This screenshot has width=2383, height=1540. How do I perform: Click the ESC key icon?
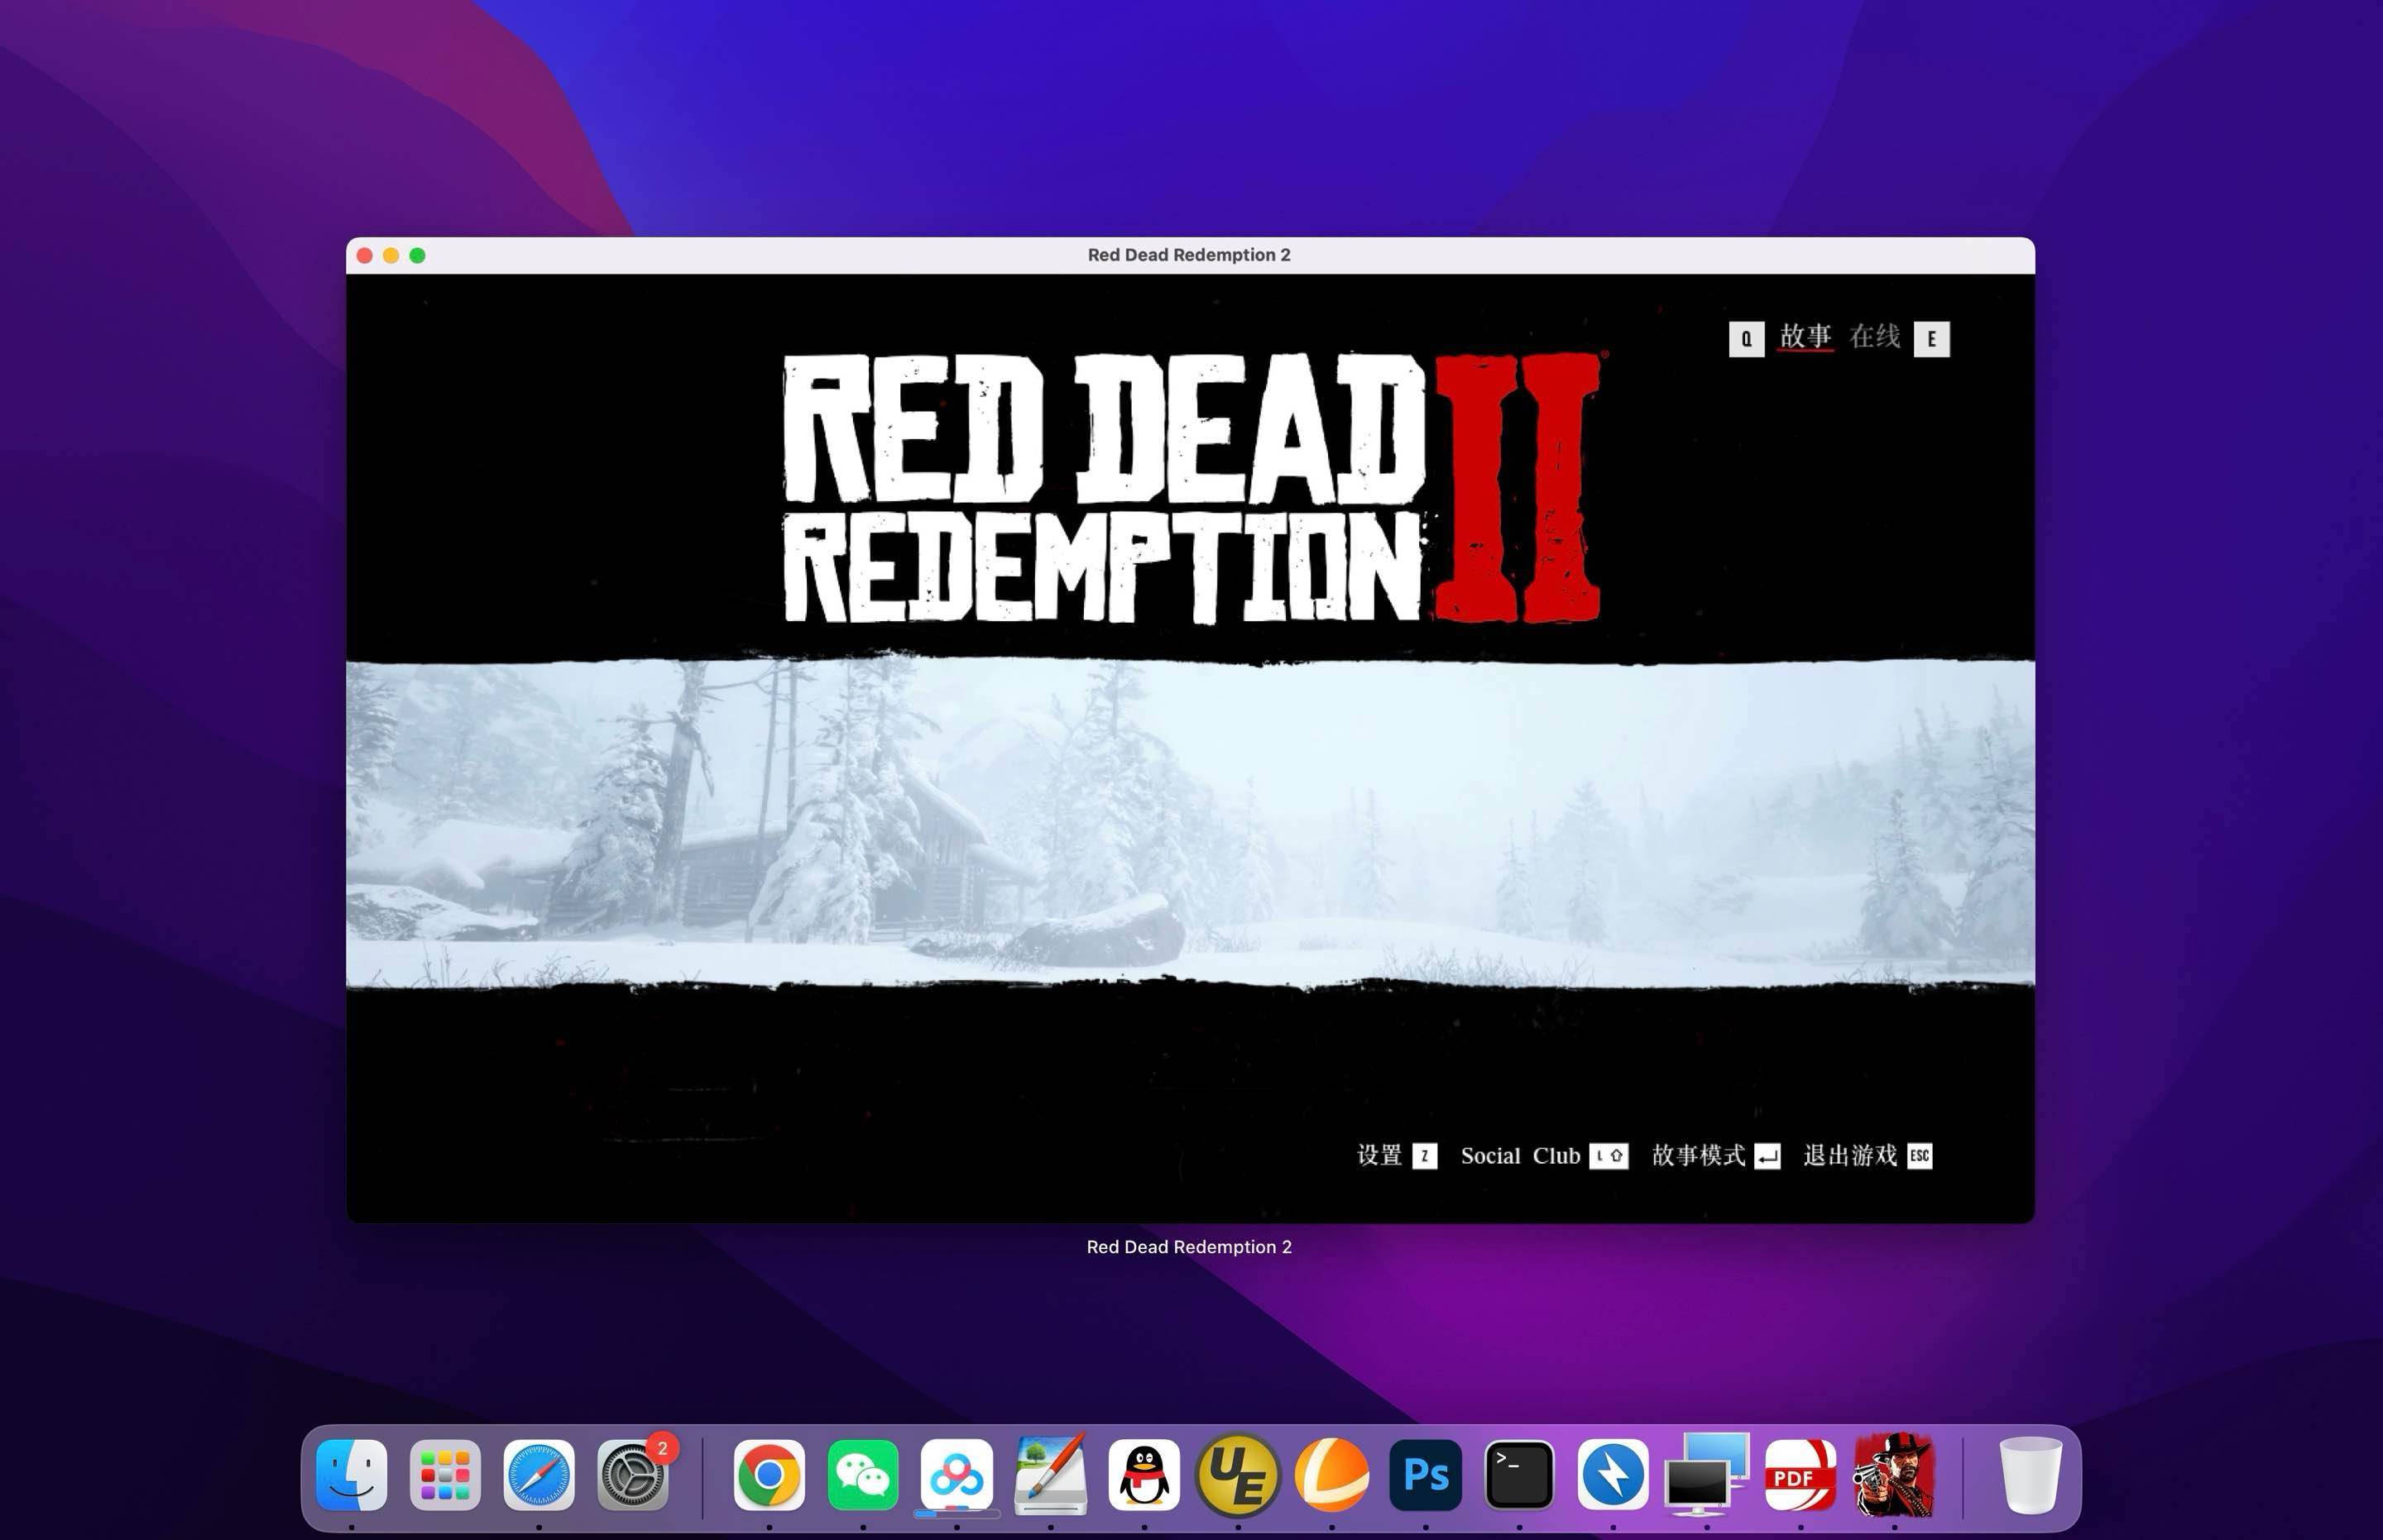(x=1919, y=1156)
